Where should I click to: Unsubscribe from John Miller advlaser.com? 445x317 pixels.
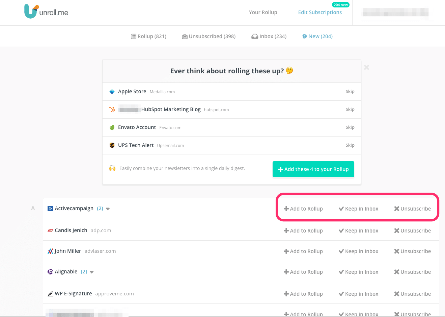click(412, 251)
